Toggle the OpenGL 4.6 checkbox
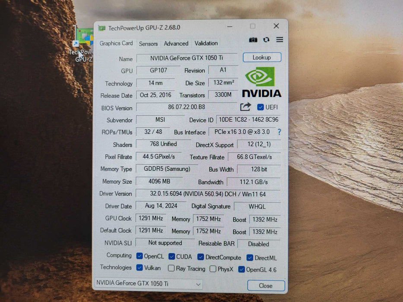Image resolution: width=403 pixels, height=302 pixels. (241, 269)
